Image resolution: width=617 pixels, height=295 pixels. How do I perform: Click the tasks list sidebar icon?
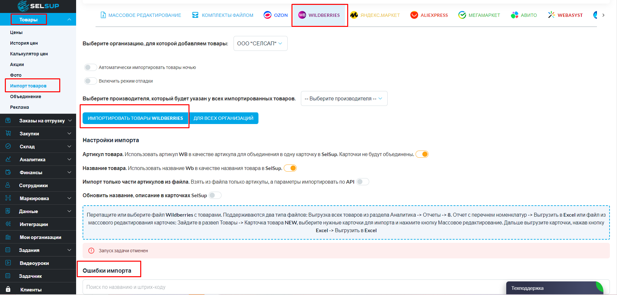click(x=8, y=250)
